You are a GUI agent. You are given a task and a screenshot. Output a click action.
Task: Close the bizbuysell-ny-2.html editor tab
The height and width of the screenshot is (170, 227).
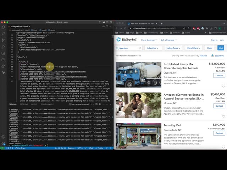(x=30, y=27)
